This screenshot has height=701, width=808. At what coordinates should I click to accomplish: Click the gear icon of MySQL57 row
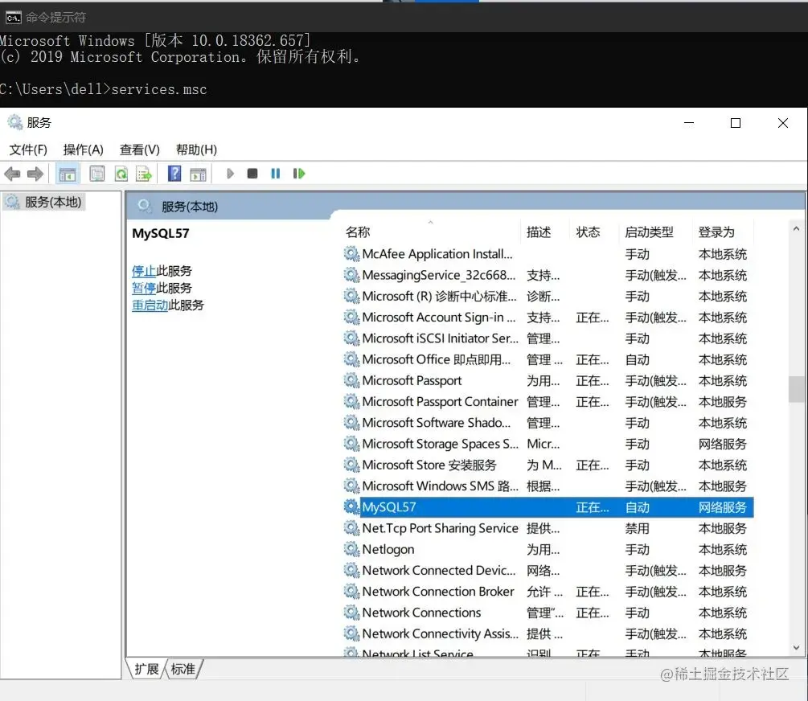(351, 506)
